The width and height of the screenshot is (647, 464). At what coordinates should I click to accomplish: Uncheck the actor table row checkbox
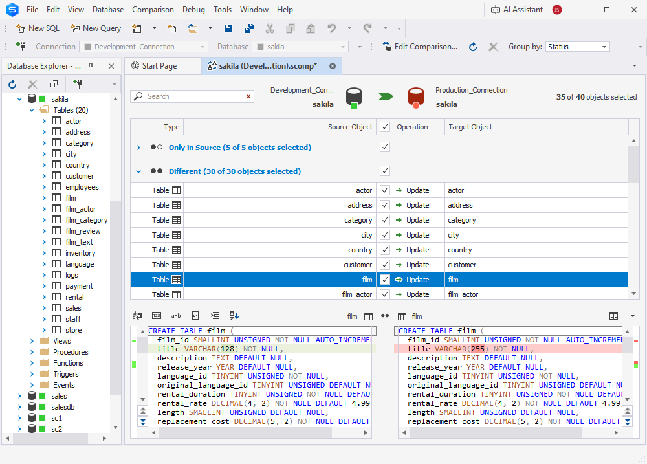[385, 190]
